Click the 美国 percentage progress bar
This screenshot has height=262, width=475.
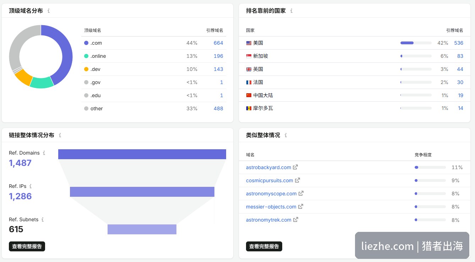point(416,43)
